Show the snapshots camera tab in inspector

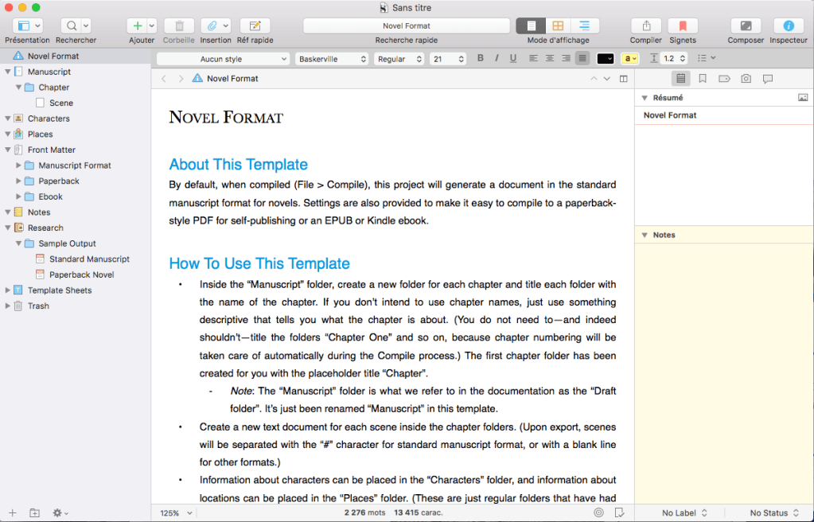tap(746, 79)
